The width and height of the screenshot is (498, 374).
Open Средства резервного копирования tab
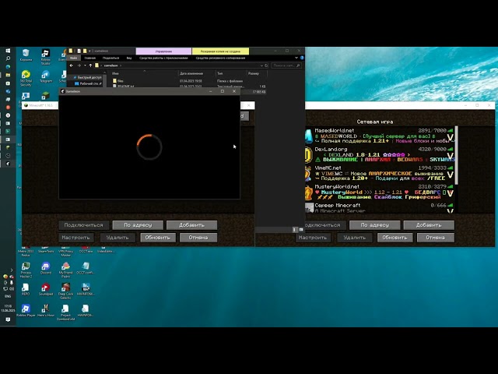point(220,58)
